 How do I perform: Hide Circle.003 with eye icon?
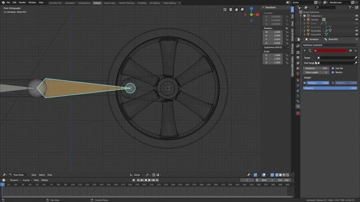pyautogui.click(x=357, y=34)
